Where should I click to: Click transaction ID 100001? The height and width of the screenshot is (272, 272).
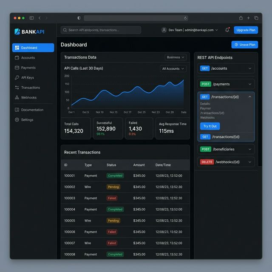tap(69, 176)
